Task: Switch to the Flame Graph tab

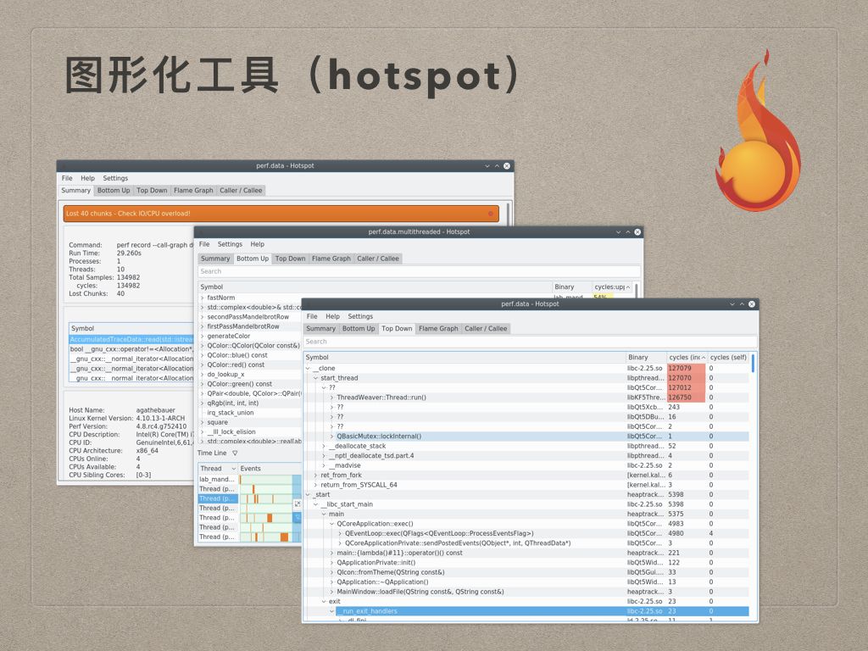Action: click(438, 328)
